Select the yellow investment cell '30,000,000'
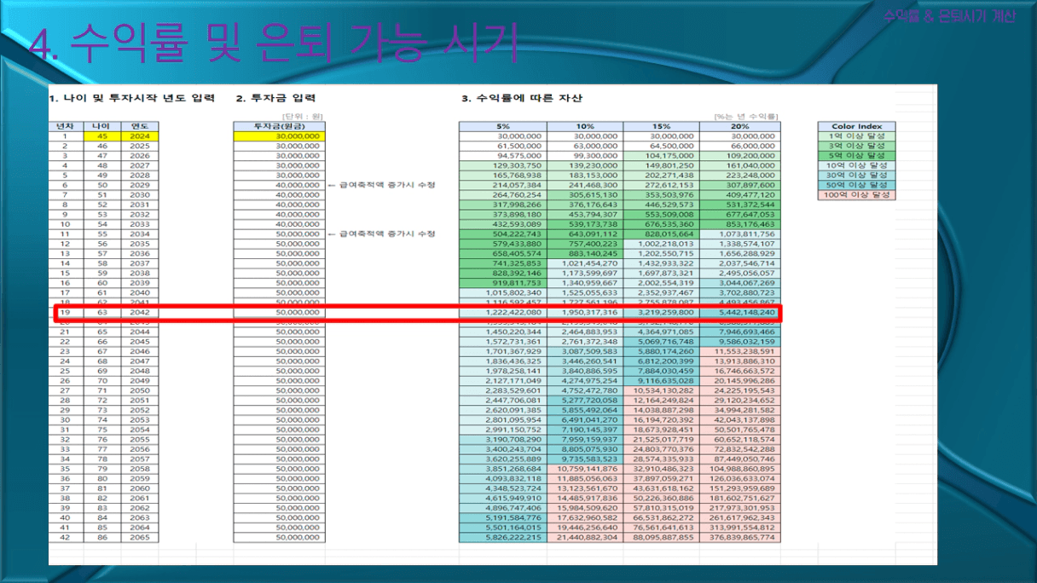Image resolution: width=1037 pixels, height=583 pixels. pyautogui.click(x=278, y=136)
